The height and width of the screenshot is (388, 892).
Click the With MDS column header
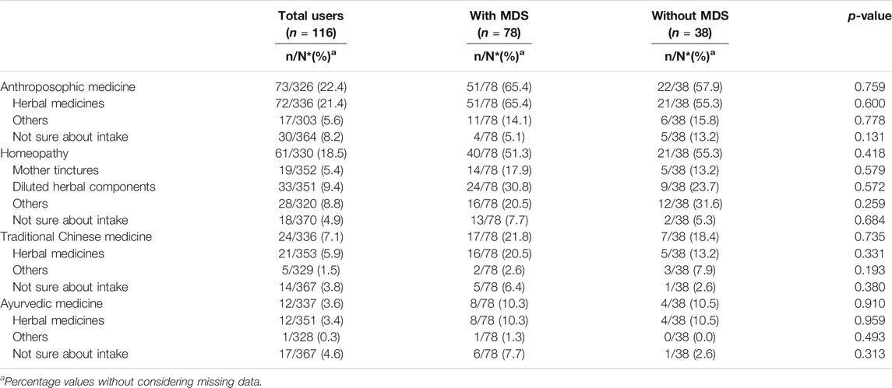494,18
